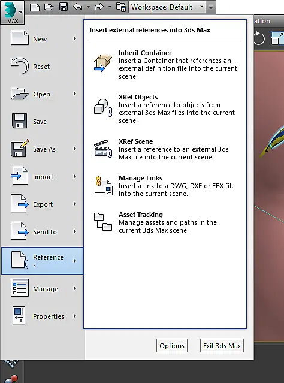Expand the Manage submenu arrow

point(75,289)
